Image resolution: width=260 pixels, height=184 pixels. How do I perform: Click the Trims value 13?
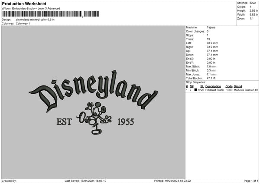pyautogui.click(x=208, y=39)
